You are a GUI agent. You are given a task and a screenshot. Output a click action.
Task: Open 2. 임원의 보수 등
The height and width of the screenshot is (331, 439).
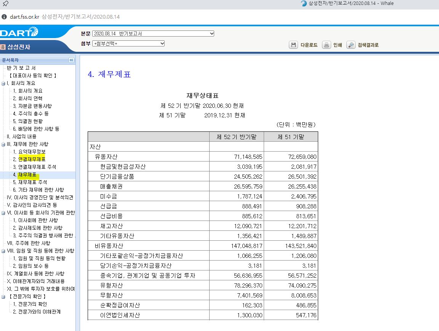[x=31, y=266]
